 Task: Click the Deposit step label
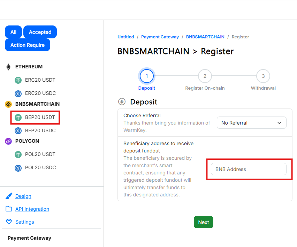coord(147,88)
